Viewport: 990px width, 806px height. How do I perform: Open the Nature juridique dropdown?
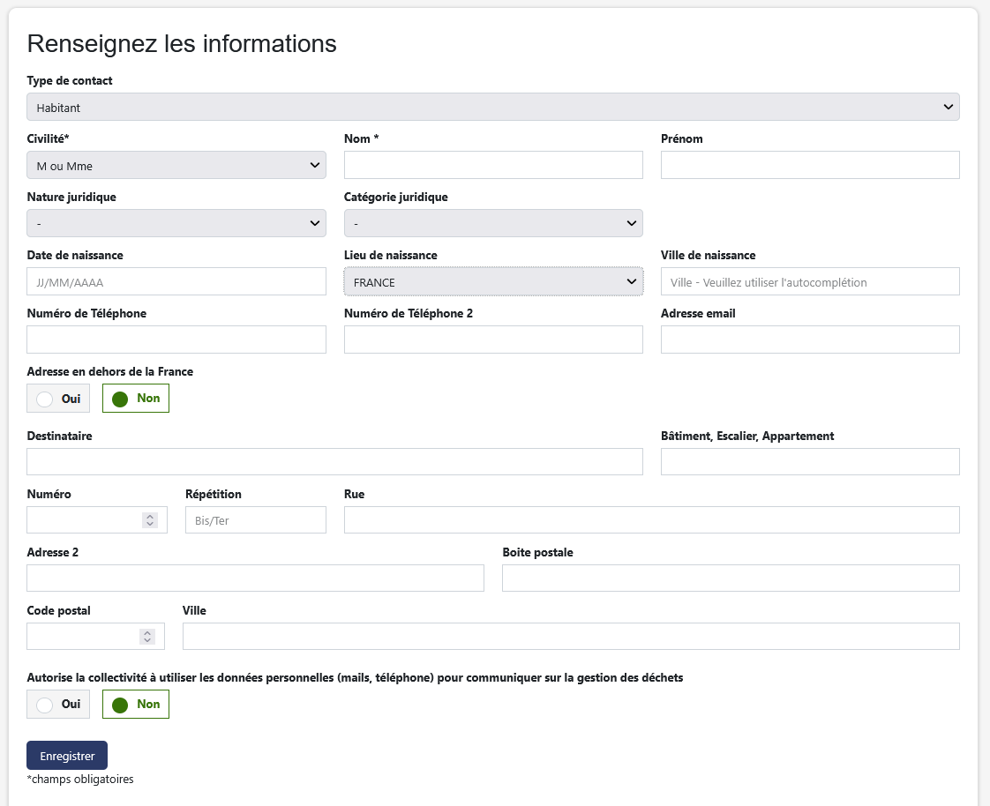pyautogui.click(x=176, y=223)
